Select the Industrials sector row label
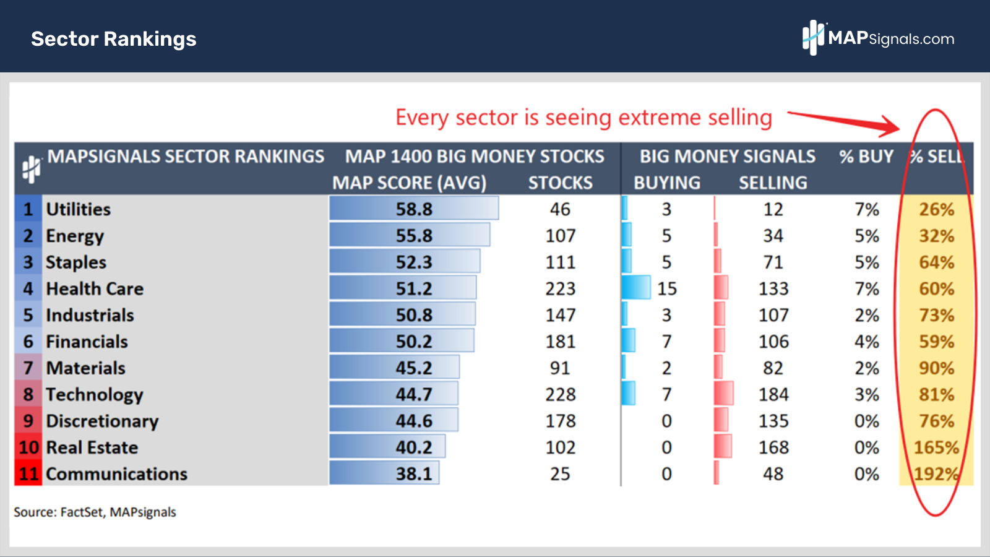Image resolution: width=990 pixels, height=557 pixels. point(90,316)
